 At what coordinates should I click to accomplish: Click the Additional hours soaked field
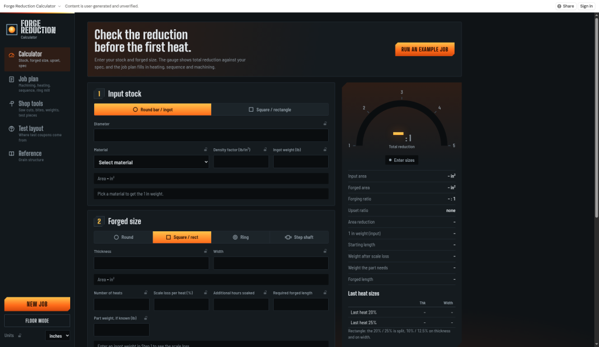[241, 304]
